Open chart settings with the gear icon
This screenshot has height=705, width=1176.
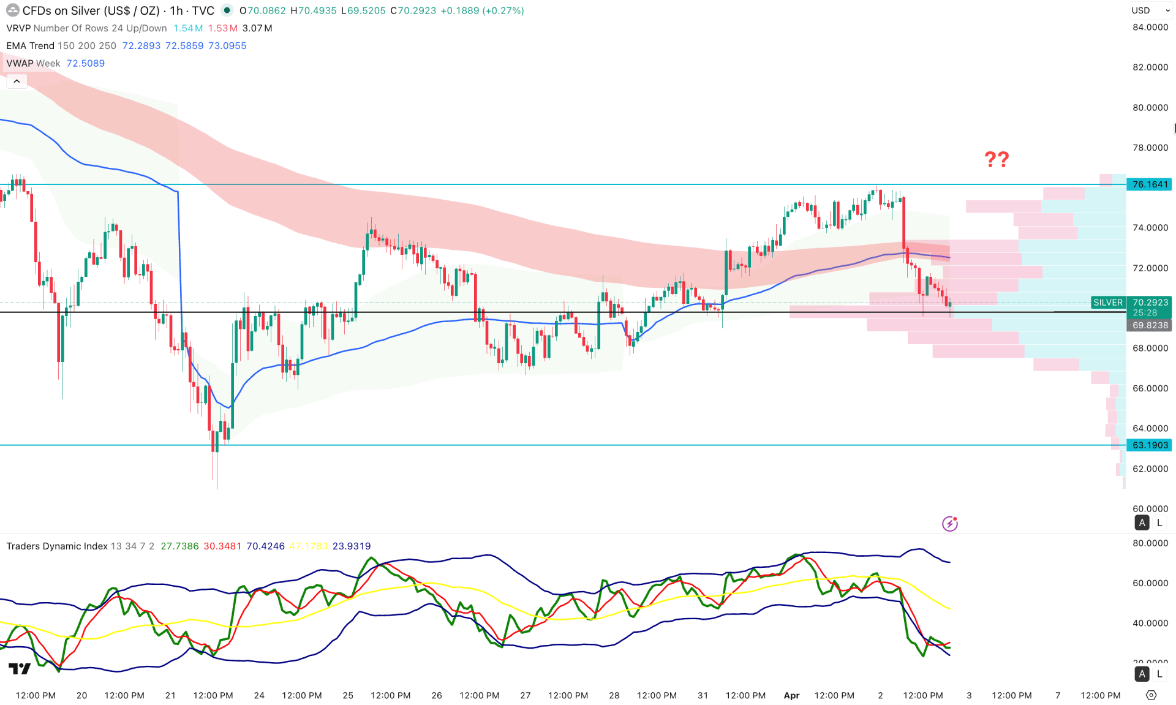1153,695
